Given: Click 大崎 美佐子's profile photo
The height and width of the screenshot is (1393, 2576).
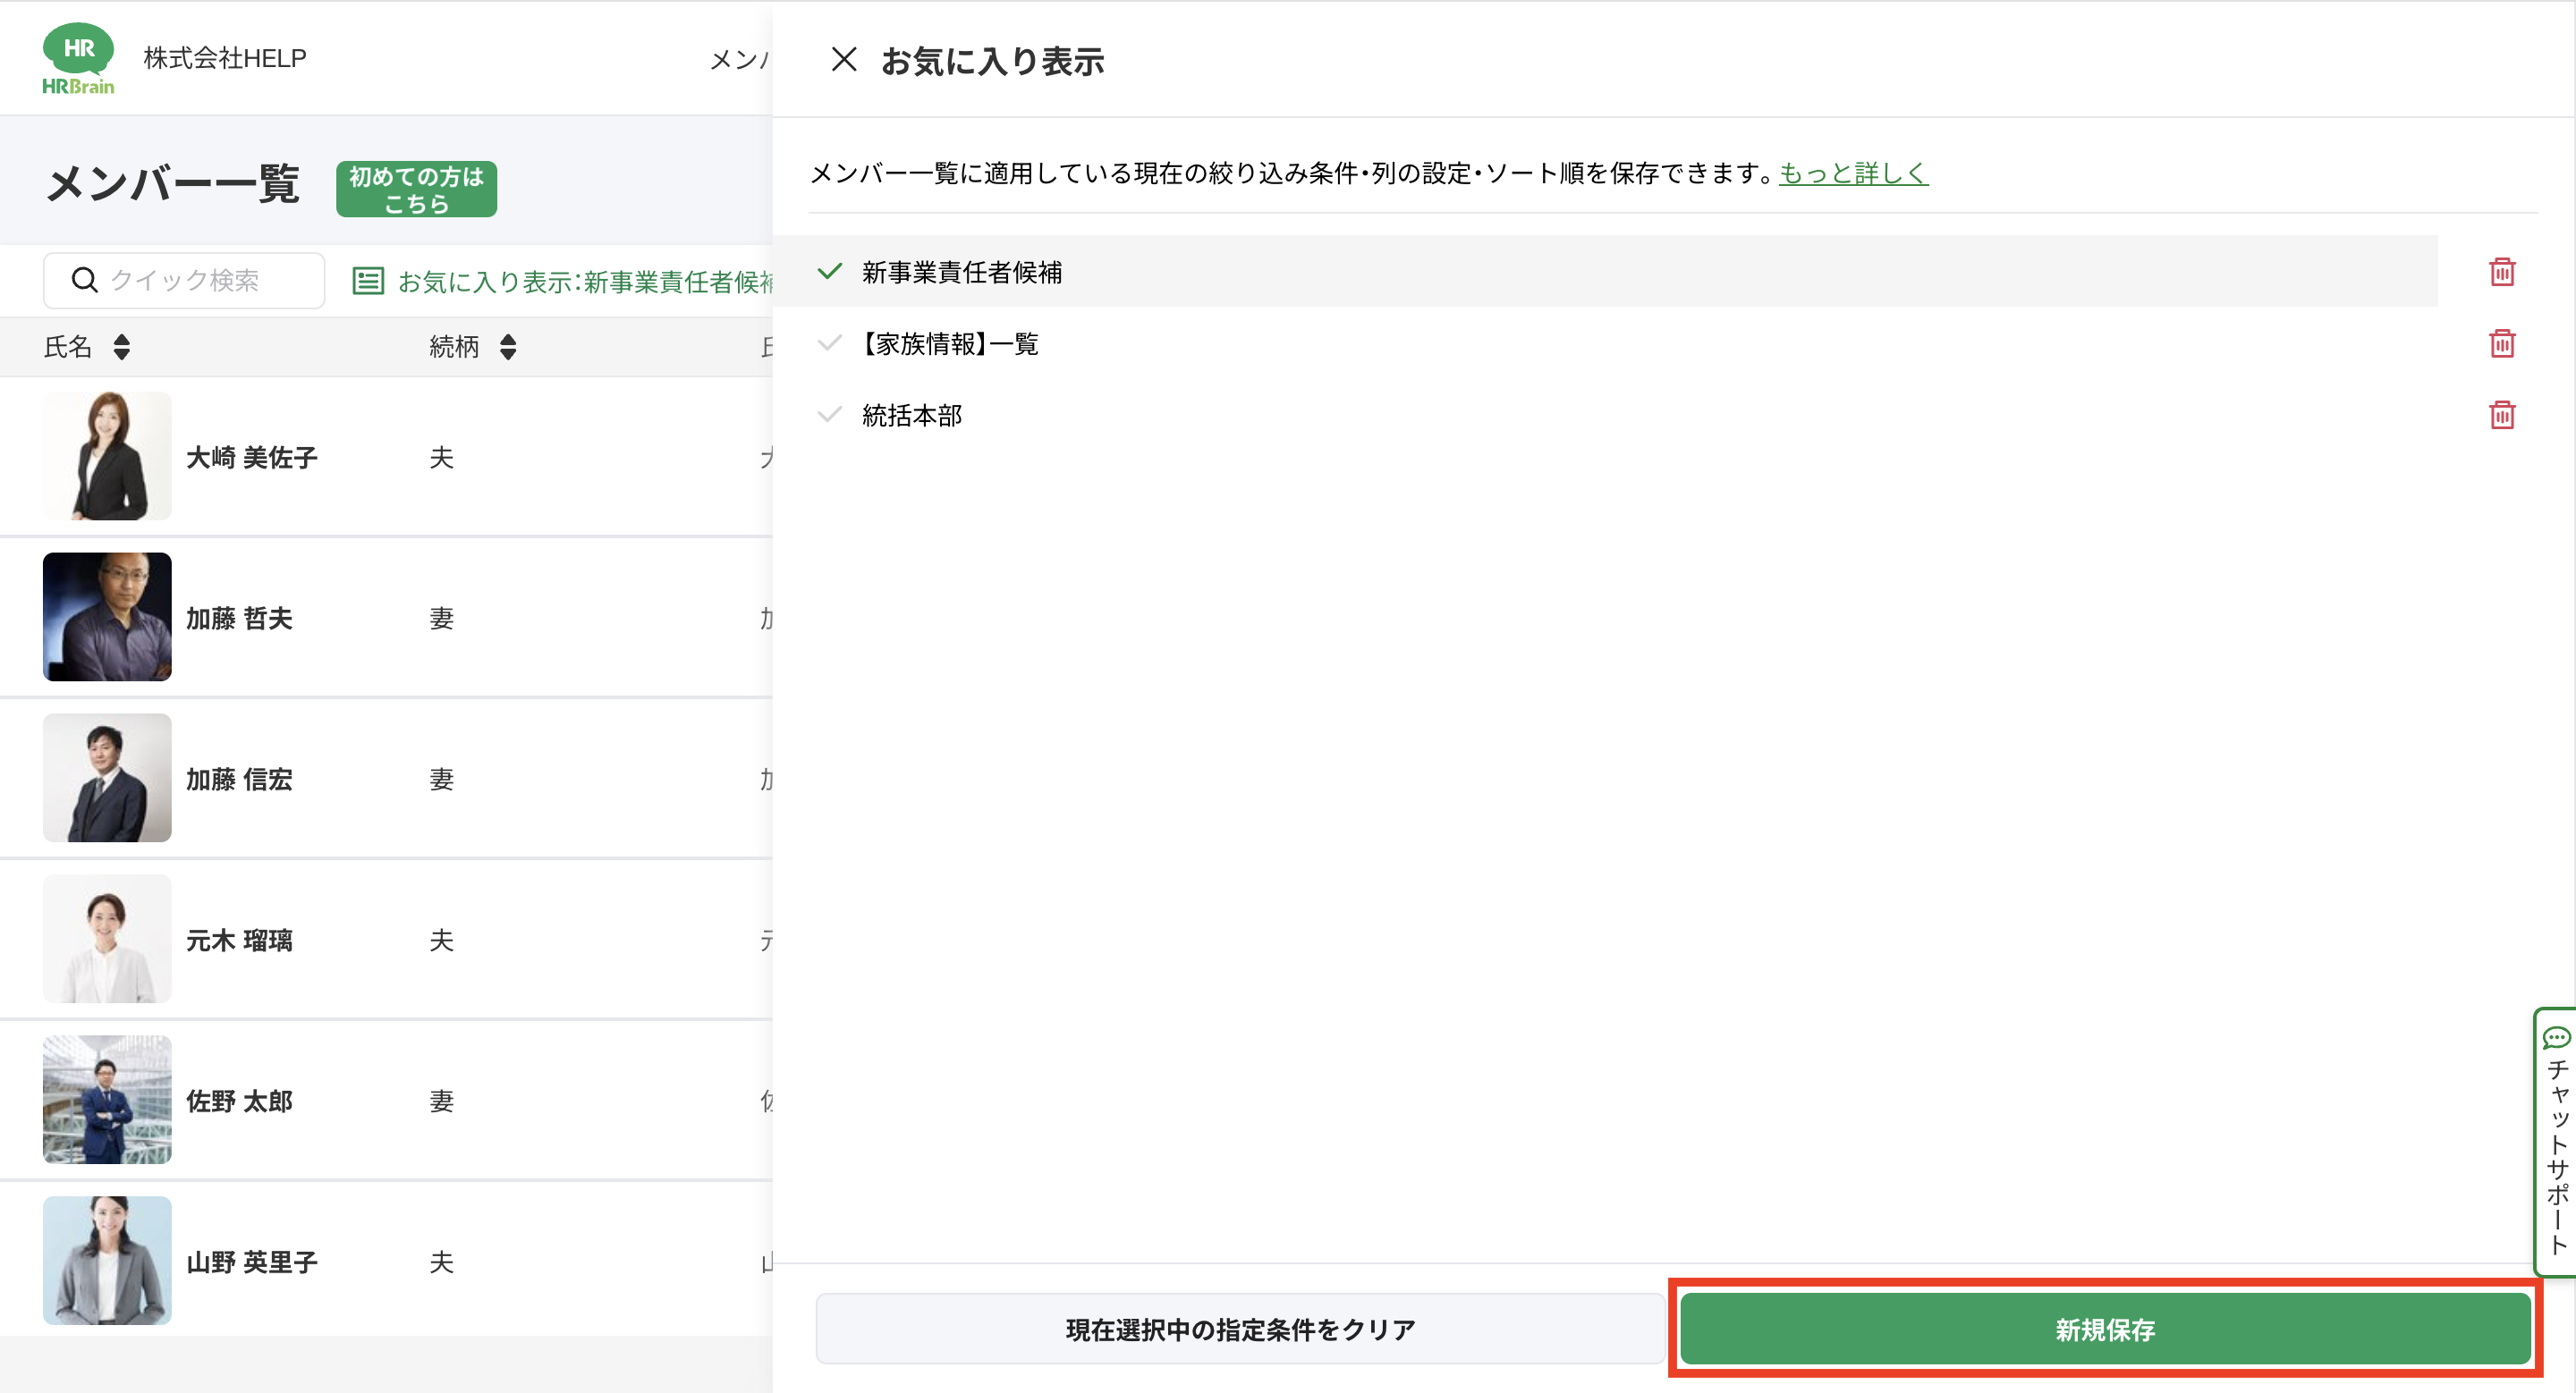Looking at the screenshot, I should pyautogui.click(x=107, y=456).
